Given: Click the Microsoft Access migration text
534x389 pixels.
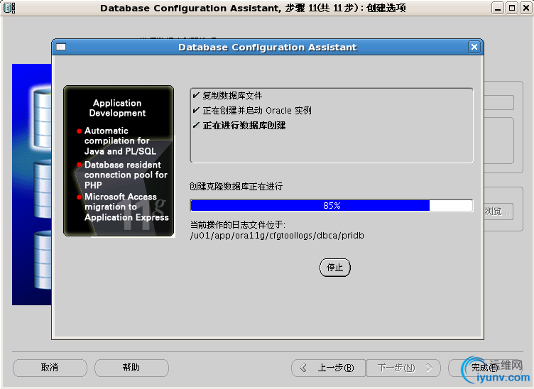Looking at the screenshot, I should [126, 207].
